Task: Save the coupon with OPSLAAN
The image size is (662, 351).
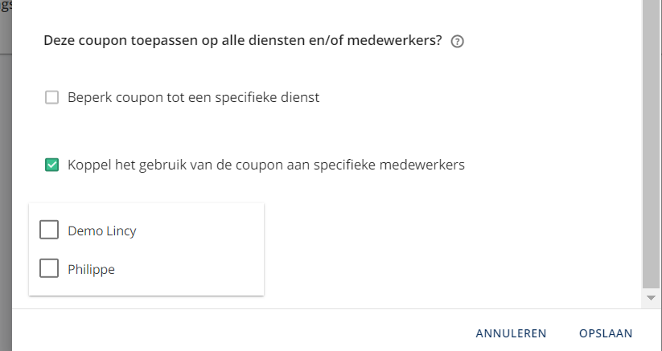Action: [606, 333]
